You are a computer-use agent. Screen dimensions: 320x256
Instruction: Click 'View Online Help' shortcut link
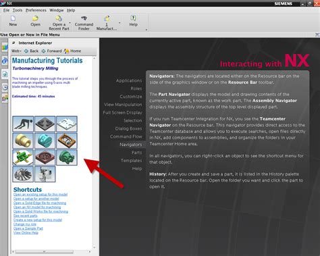[26, 232]
